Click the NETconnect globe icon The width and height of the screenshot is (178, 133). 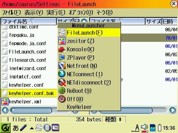(62, 74)
